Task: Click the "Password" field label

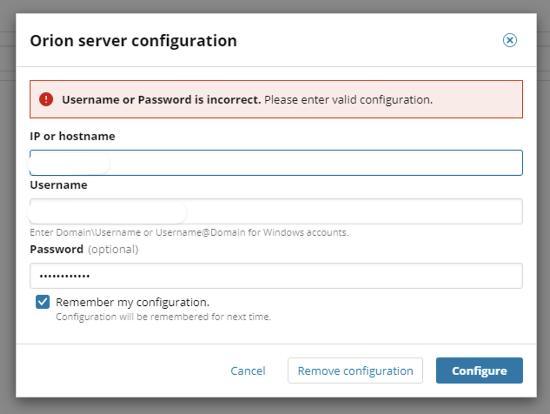Action: point(56,250)
